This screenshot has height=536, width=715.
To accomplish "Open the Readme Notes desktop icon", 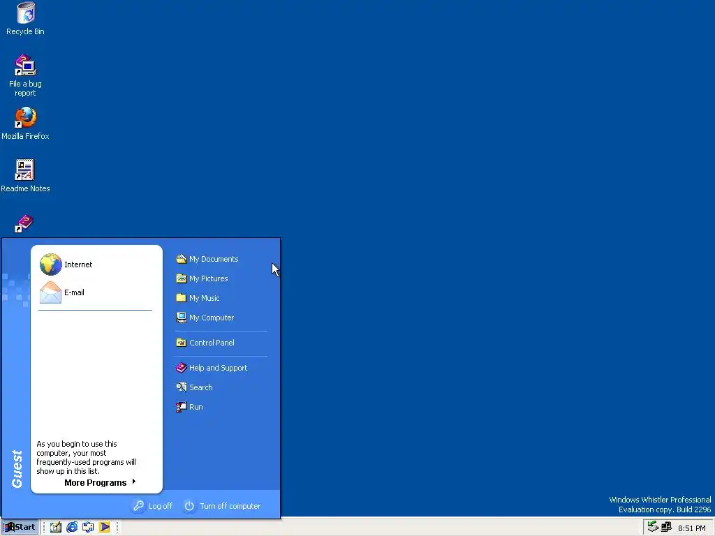I will click(x=25, y=175).
